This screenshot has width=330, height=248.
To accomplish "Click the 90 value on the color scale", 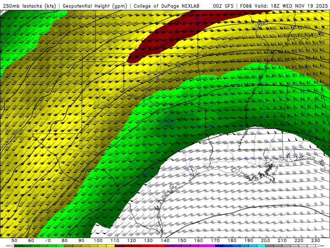I will pyautogui.click(x=81, y=241).
